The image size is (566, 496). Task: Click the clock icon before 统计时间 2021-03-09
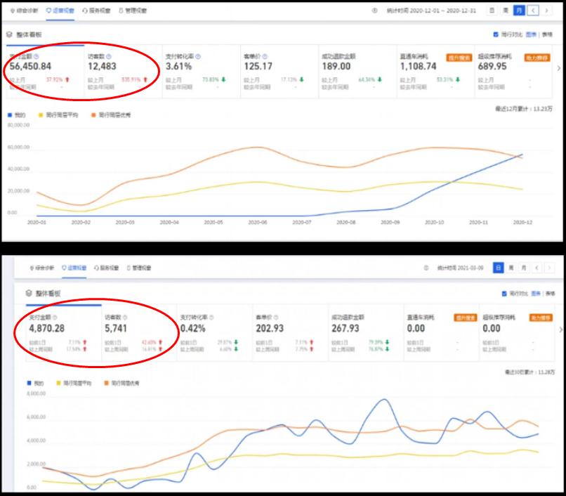(x=426, y=268)
